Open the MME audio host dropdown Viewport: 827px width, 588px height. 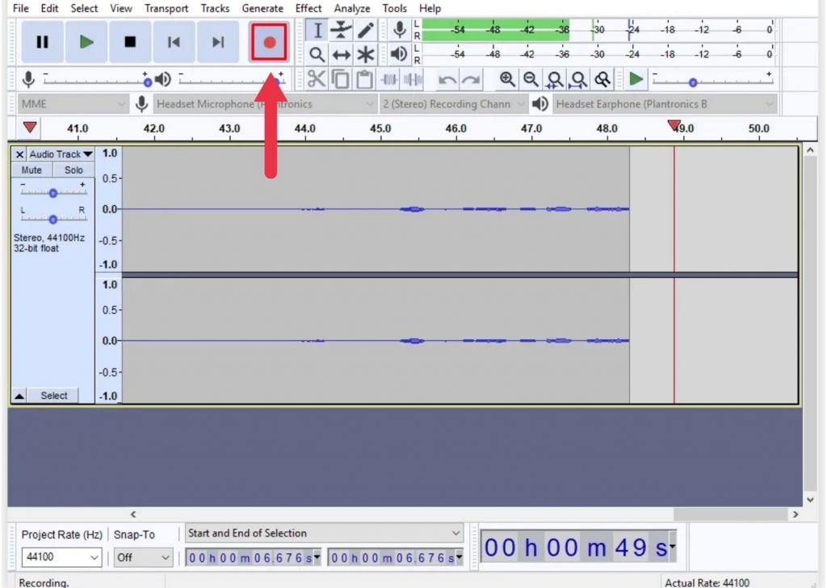[x=73, y=104]
